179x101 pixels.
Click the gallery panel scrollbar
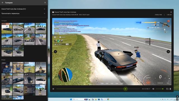pyautogui.click(x=47, y=38)
